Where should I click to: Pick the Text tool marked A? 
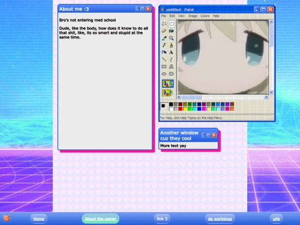[x=172, y=52]
